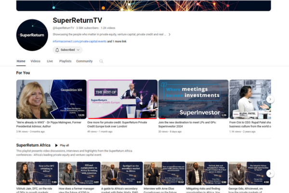Open the SuperReturn Africa playlist title
This screenshot has height=193, width=289.
click(33, 145)
